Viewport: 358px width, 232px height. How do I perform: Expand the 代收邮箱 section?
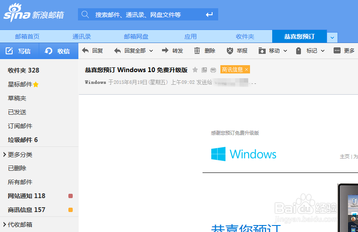[x=17, y=225]
